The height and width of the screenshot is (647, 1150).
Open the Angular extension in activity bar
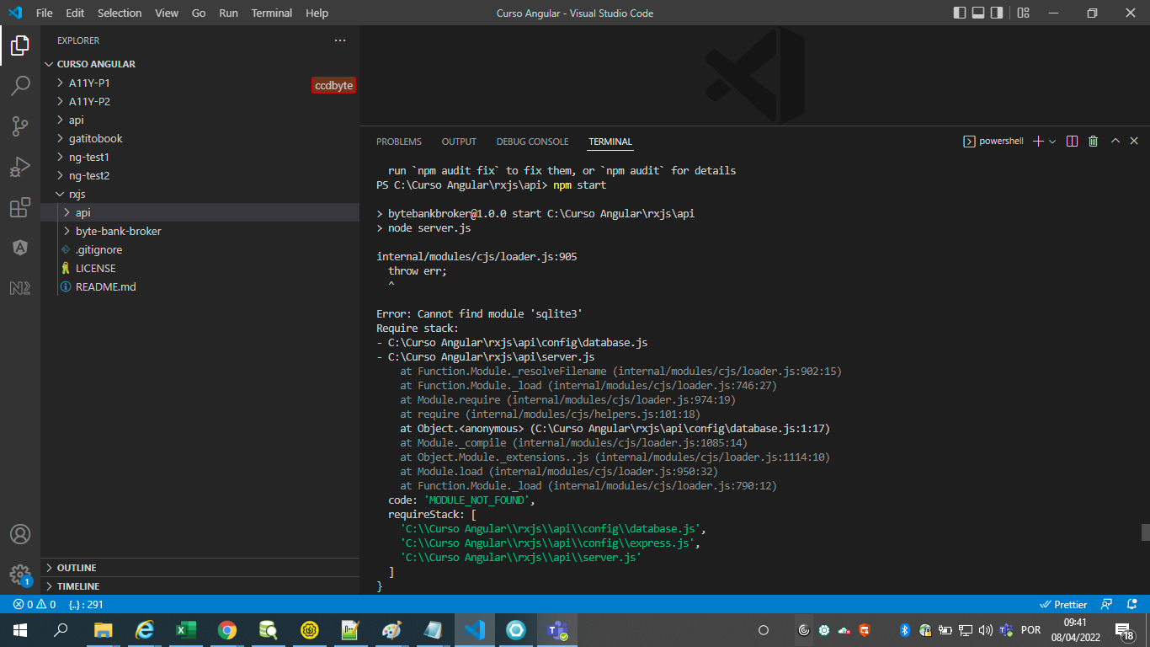point(20,248)
